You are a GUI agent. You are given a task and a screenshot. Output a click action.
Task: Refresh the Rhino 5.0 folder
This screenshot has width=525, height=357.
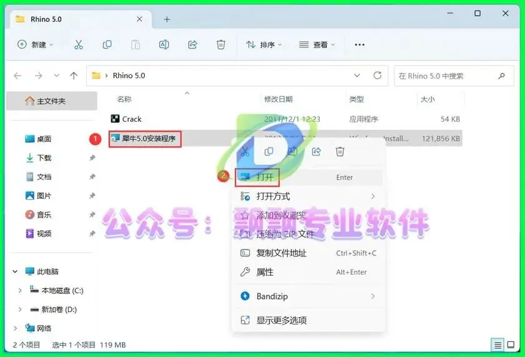point(377,76)
